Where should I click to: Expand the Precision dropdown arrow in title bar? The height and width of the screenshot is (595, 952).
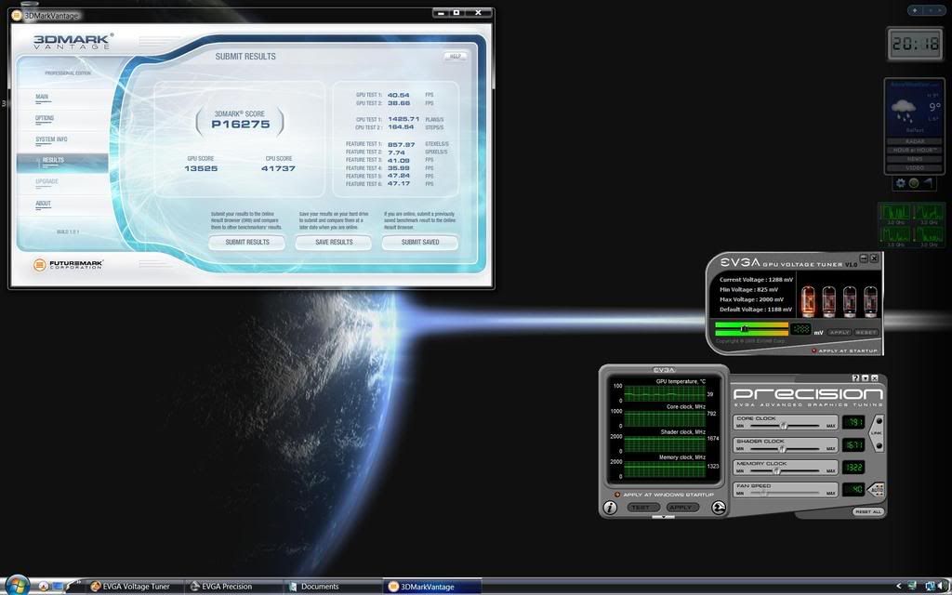click(865, 378)
